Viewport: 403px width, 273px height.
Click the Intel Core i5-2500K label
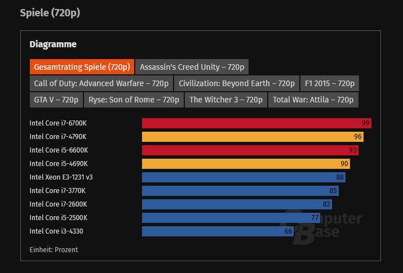[x=58, y=218]
